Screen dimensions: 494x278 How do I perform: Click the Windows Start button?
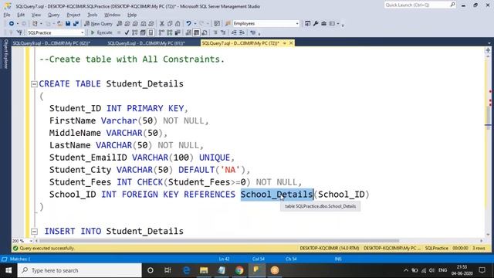click(8, 270)
